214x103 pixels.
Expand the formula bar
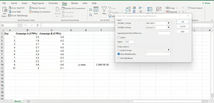click(212, 25)
